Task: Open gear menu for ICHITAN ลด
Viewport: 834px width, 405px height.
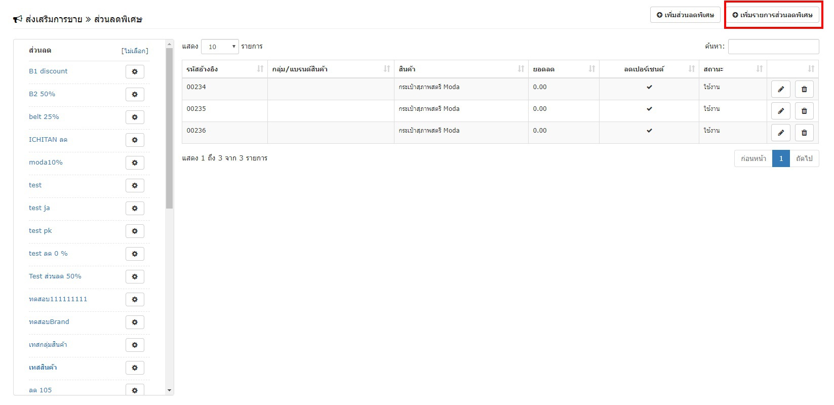Action: tap(135, 140)
